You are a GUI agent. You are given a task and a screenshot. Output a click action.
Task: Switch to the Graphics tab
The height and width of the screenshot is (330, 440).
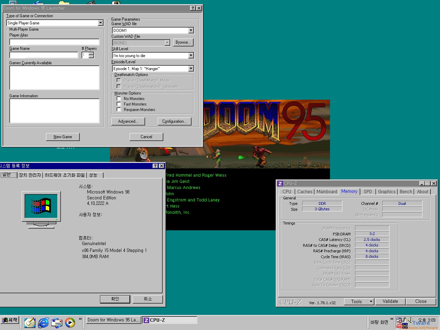387,192
